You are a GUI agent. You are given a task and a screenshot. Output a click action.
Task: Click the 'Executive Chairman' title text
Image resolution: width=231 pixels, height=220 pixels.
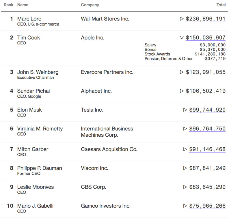[x=36, y=77]
